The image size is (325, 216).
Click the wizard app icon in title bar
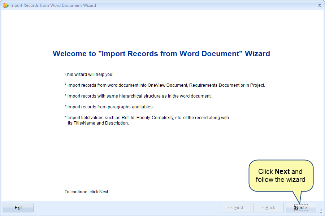click(5, 5)
